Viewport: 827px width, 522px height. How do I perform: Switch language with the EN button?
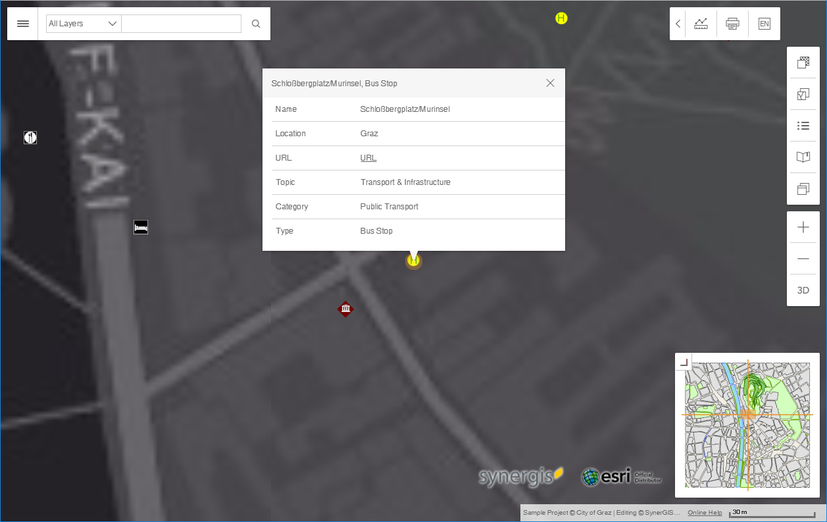[x=764, y=23]
